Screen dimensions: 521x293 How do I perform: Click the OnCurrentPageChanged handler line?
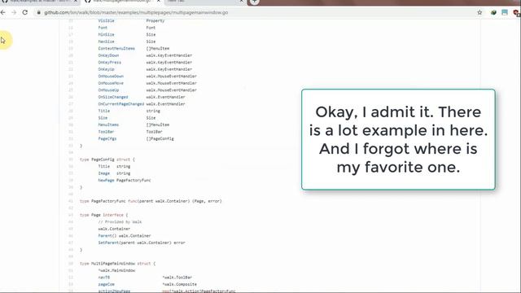pos(142,104)
